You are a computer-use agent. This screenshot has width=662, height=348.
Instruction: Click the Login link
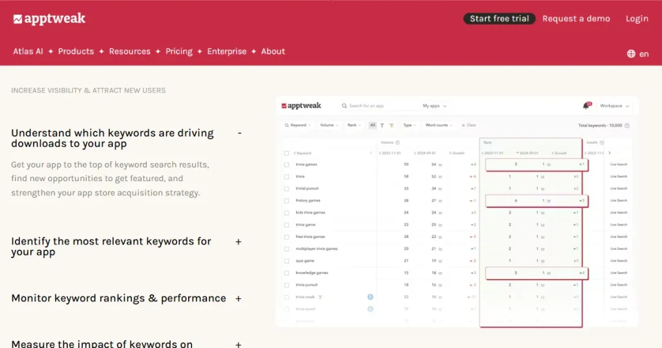tap(637, 19)
